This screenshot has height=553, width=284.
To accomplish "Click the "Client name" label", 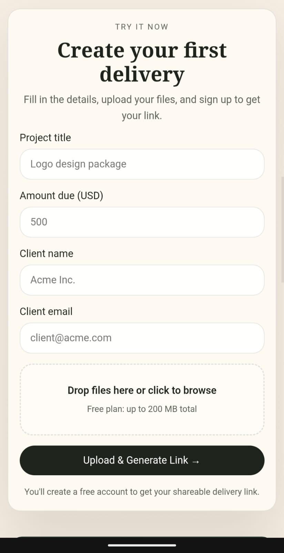I will (x=47, y=254).
